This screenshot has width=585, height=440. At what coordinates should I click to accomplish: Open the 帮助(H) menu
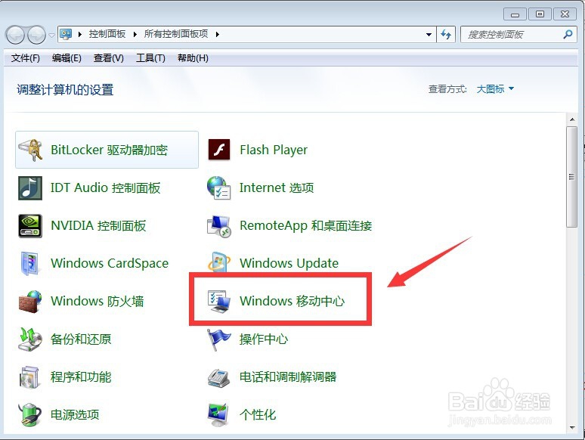pos(193,58)
